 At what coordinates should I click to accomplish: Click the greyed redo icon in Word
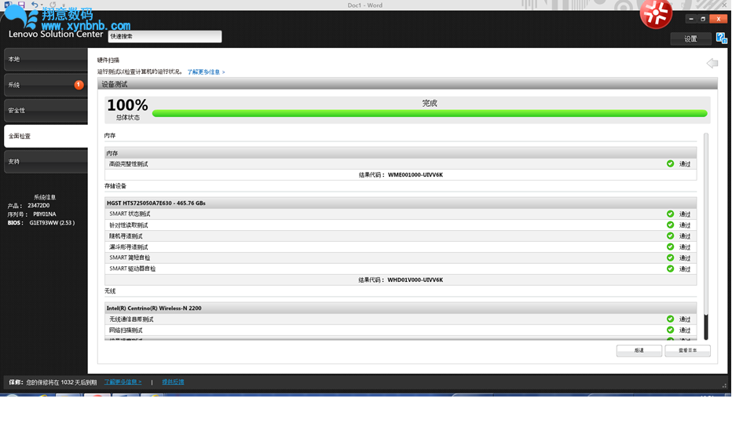(x=53, y=5)
